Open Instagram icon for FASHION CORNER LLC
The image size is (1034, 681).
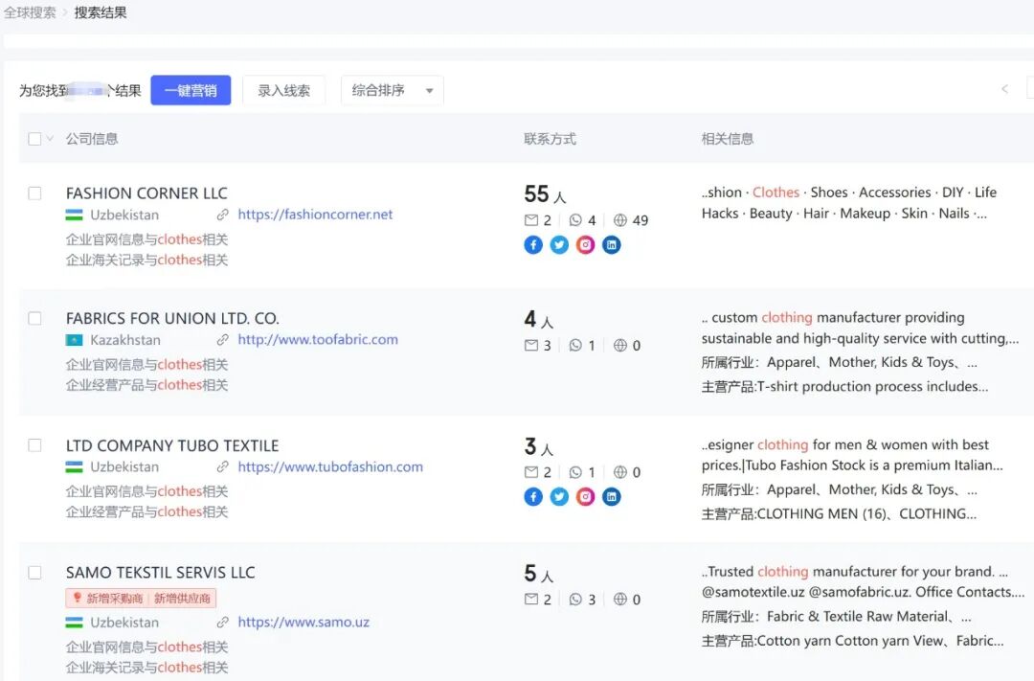tap(585, 245)
